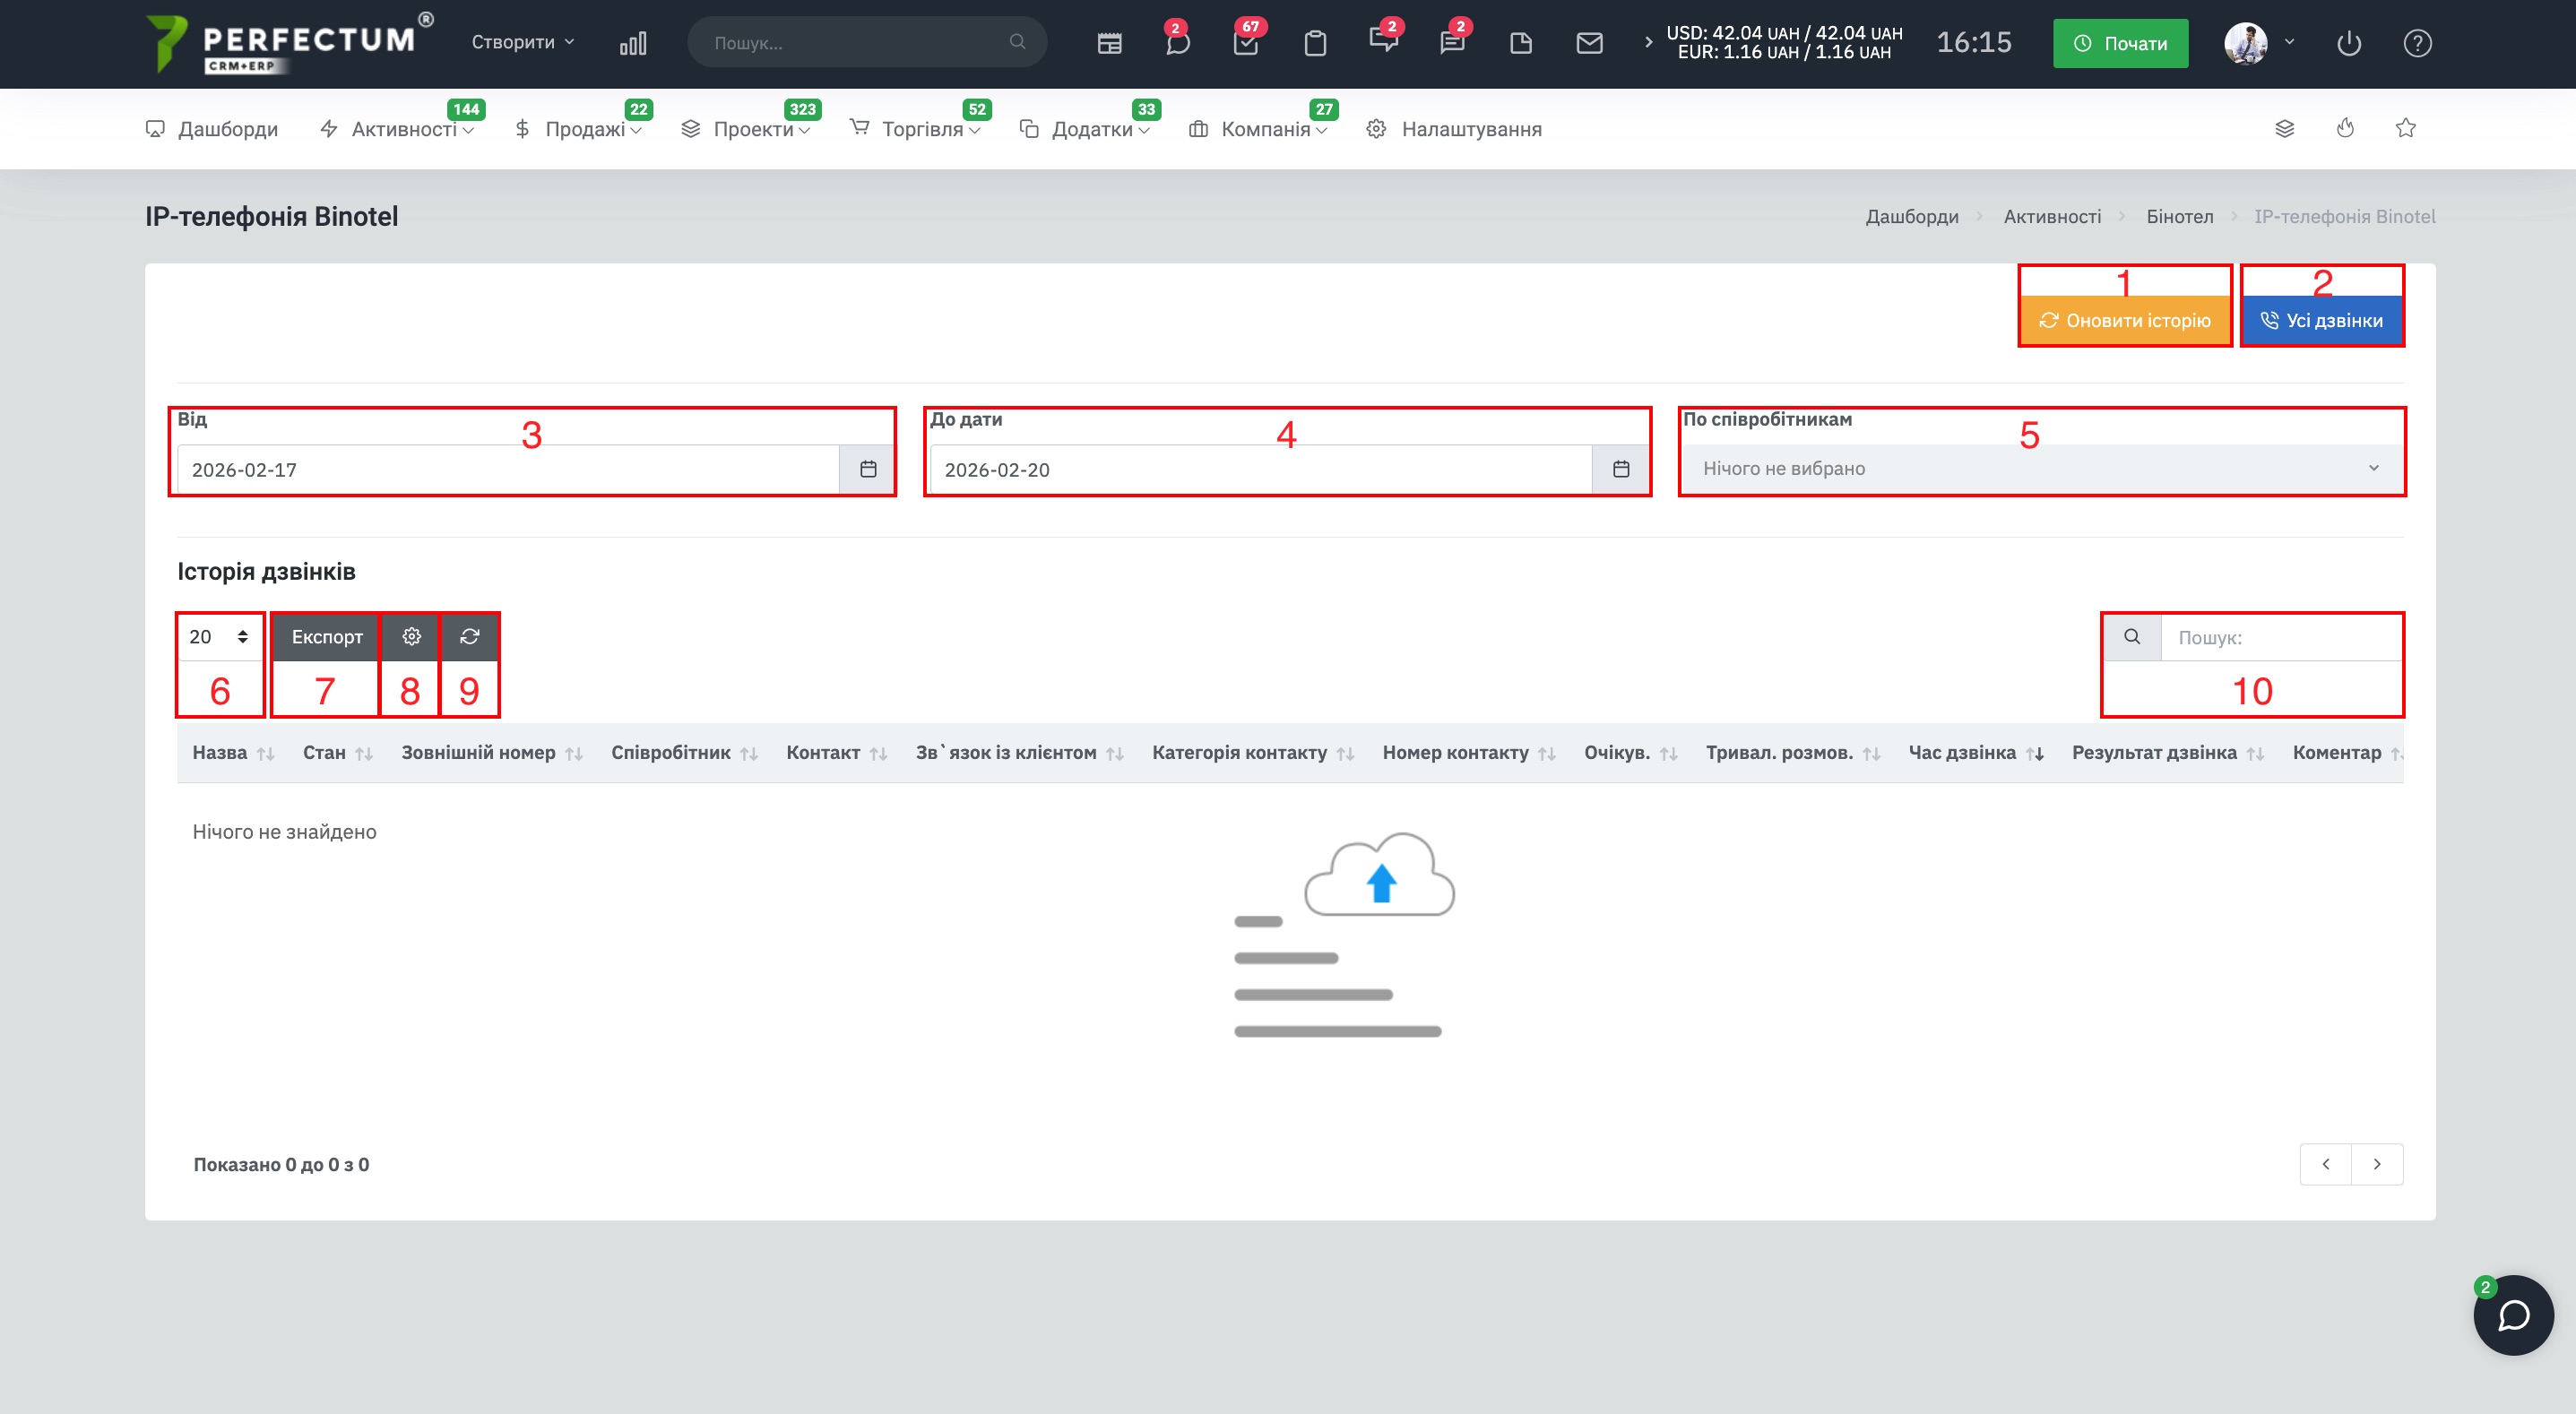Click the table reload icon next to gear
This screenshot has height=1414, width=2576.
(x=469, y=637)
